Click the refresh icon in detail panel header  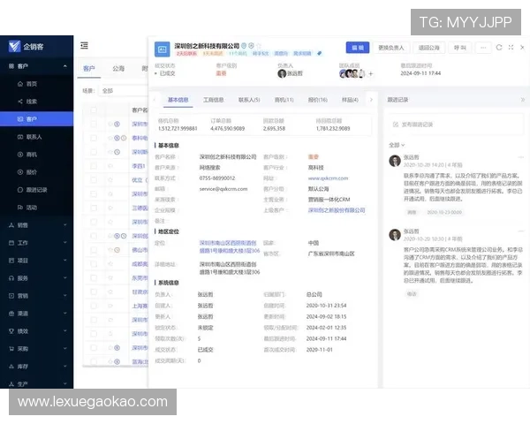click(x=499, y=48)
